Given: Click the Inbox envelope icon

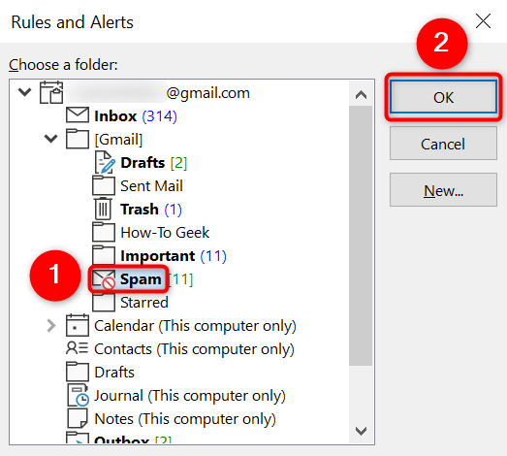Looking at the screenshot, I should 78,115.
